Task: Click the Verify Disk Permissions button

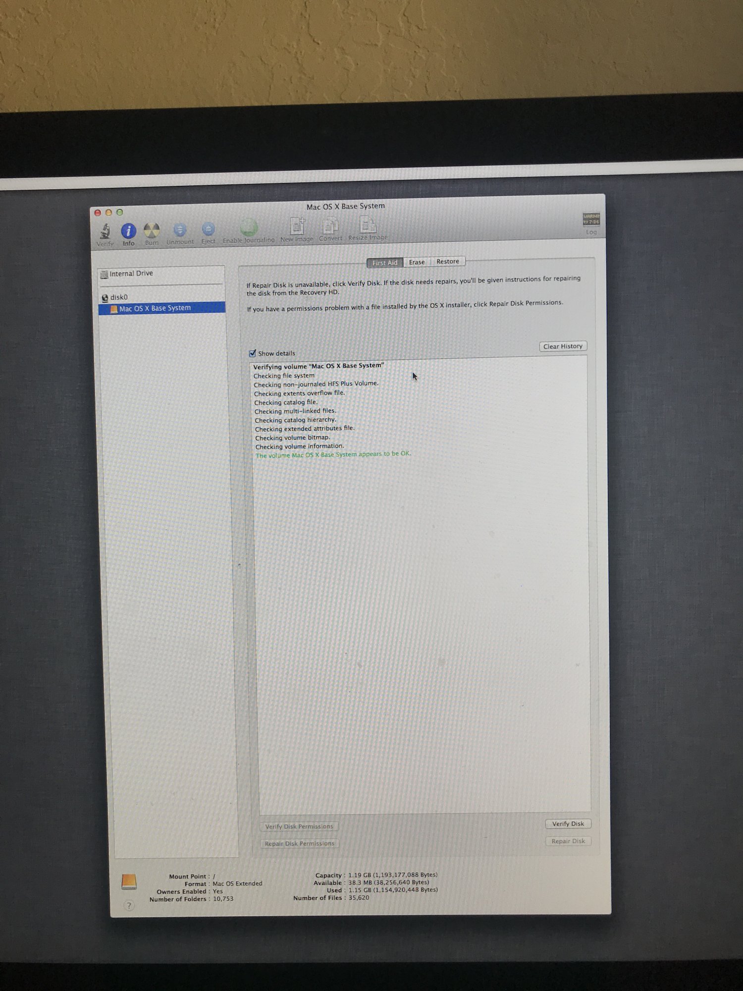Action: (x=299, y=826)
